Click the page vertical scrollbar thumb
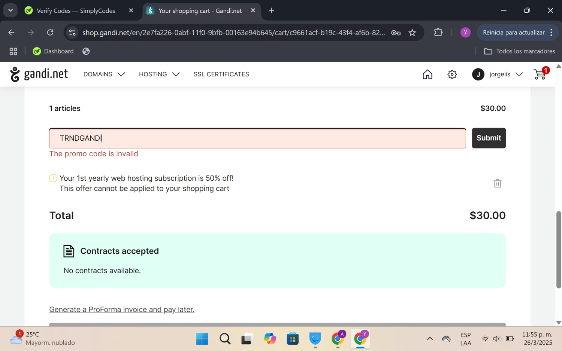The image size is (562, 351). coord(559,250)
